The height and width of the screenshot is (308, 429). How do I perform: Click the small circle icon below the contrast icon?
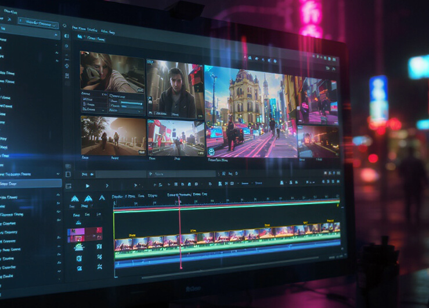click(67, 46)
